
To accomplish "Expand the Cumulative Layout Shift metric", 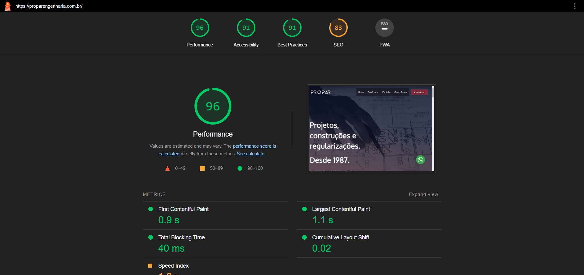I will click(340, 237).
